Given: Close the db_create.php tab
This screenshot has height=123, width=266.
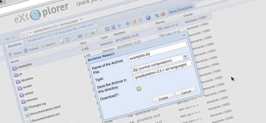Looking at the screenshot, I should tap(96, 22).
